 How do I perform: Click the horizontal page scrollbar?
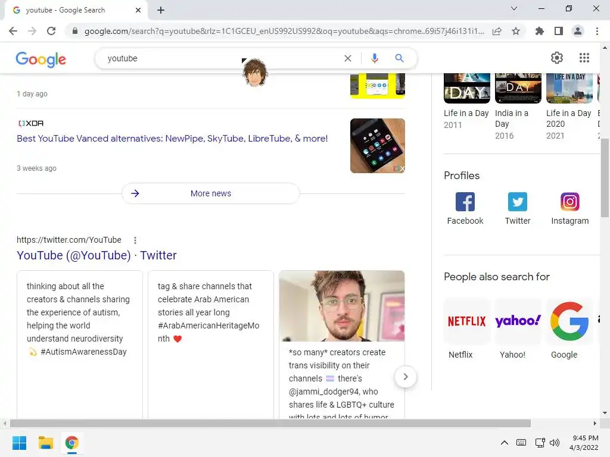(270, 423)
